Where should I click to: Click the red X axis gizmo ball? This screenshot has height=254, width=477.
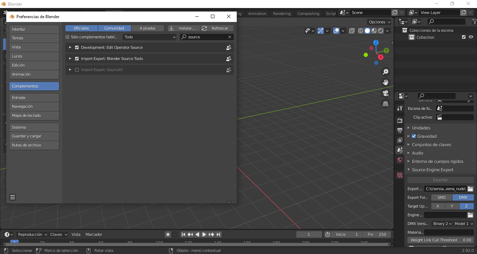pos(381,57)
